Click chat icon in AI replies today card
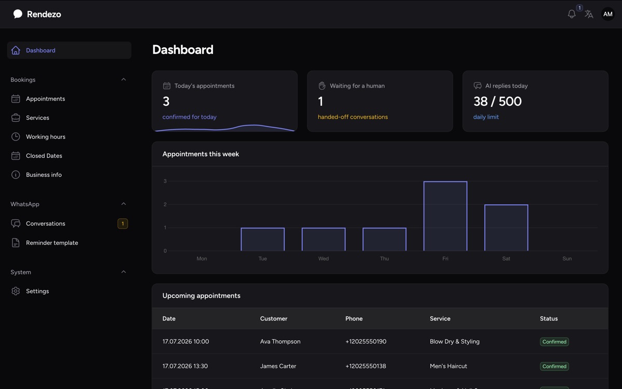622x389 pixels. (x=477, y=86)
